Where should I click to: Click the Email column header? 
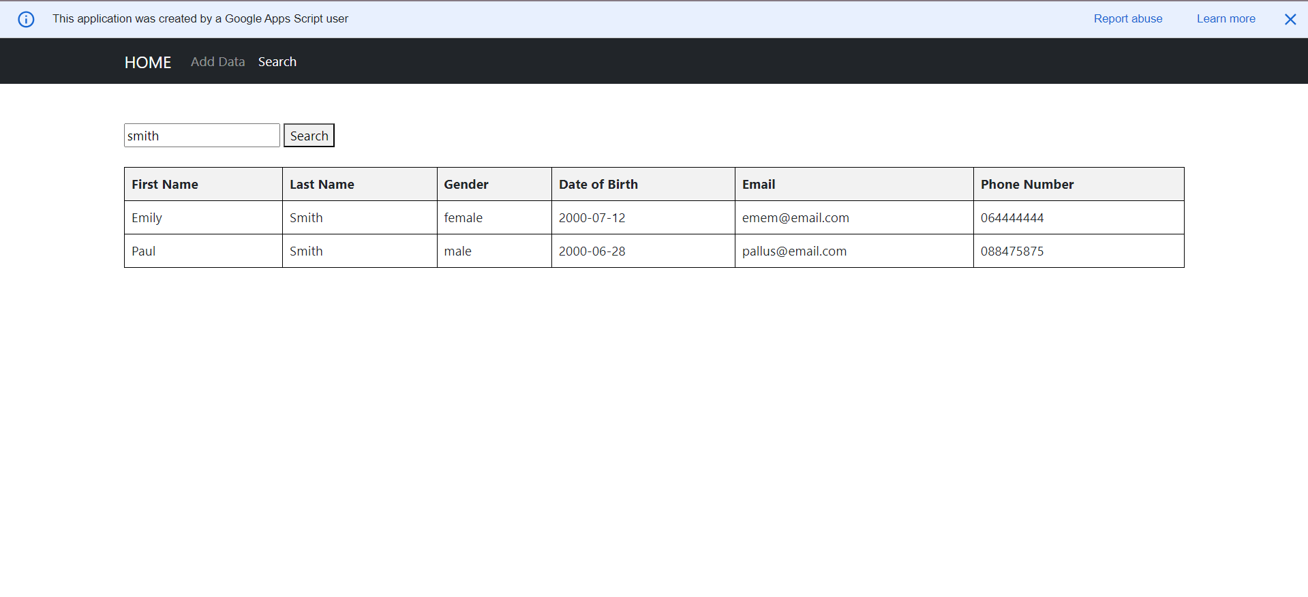[x=759, y=185]
